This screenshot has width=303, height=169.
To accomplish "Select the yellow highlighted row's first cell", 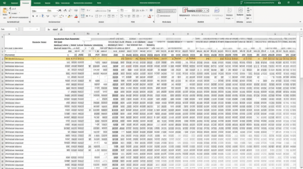I will (15, 59).
